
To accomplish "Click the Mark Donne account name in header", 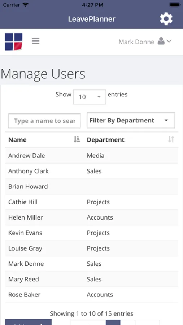I will (136, 42).
